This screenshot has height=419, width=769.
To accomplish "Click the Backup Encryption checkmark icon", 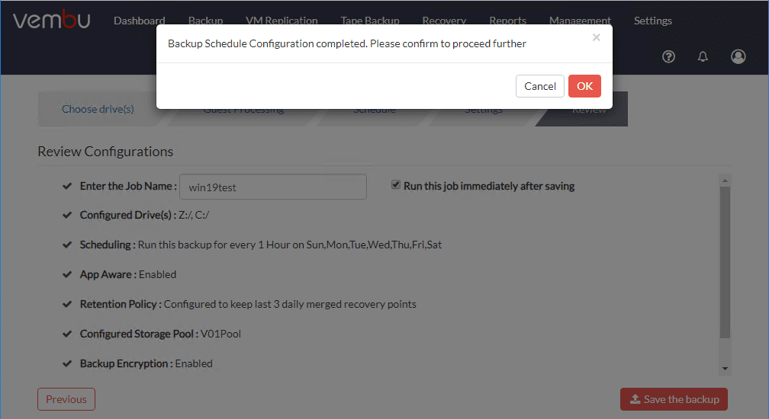I will [x=67, y=363].
